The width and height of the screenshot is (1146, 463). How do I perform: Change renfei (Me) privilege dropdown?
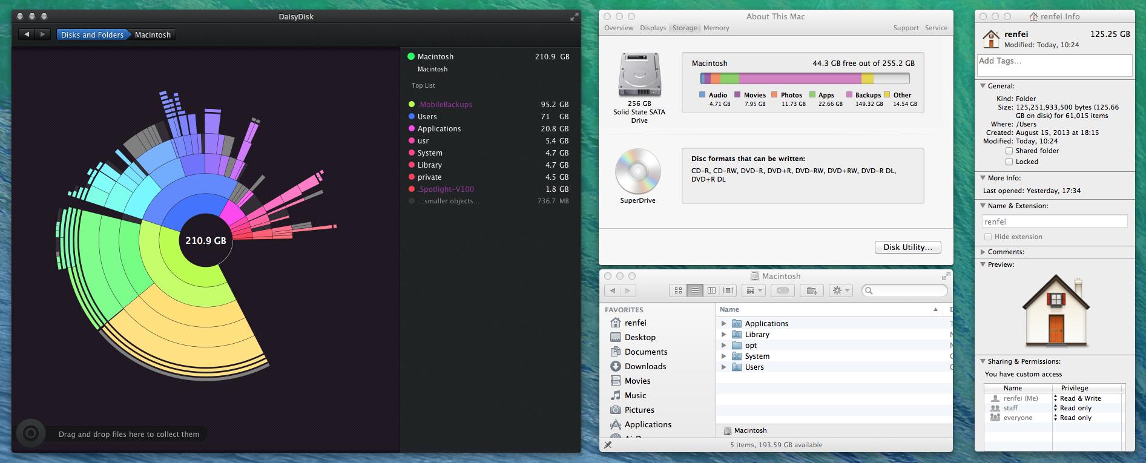(x=1087, y=398)
